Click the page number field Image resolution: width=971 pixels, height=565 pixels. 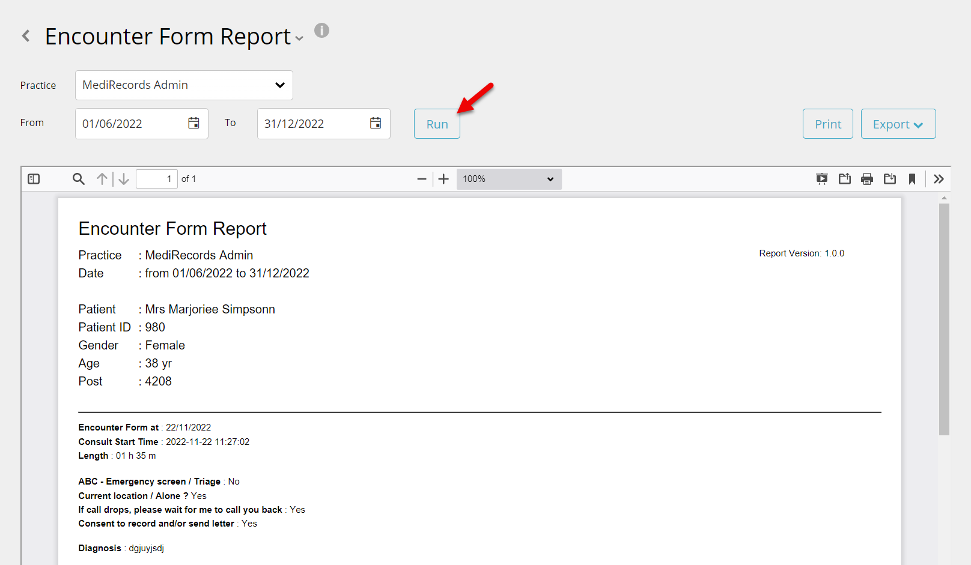pos(156,179)
